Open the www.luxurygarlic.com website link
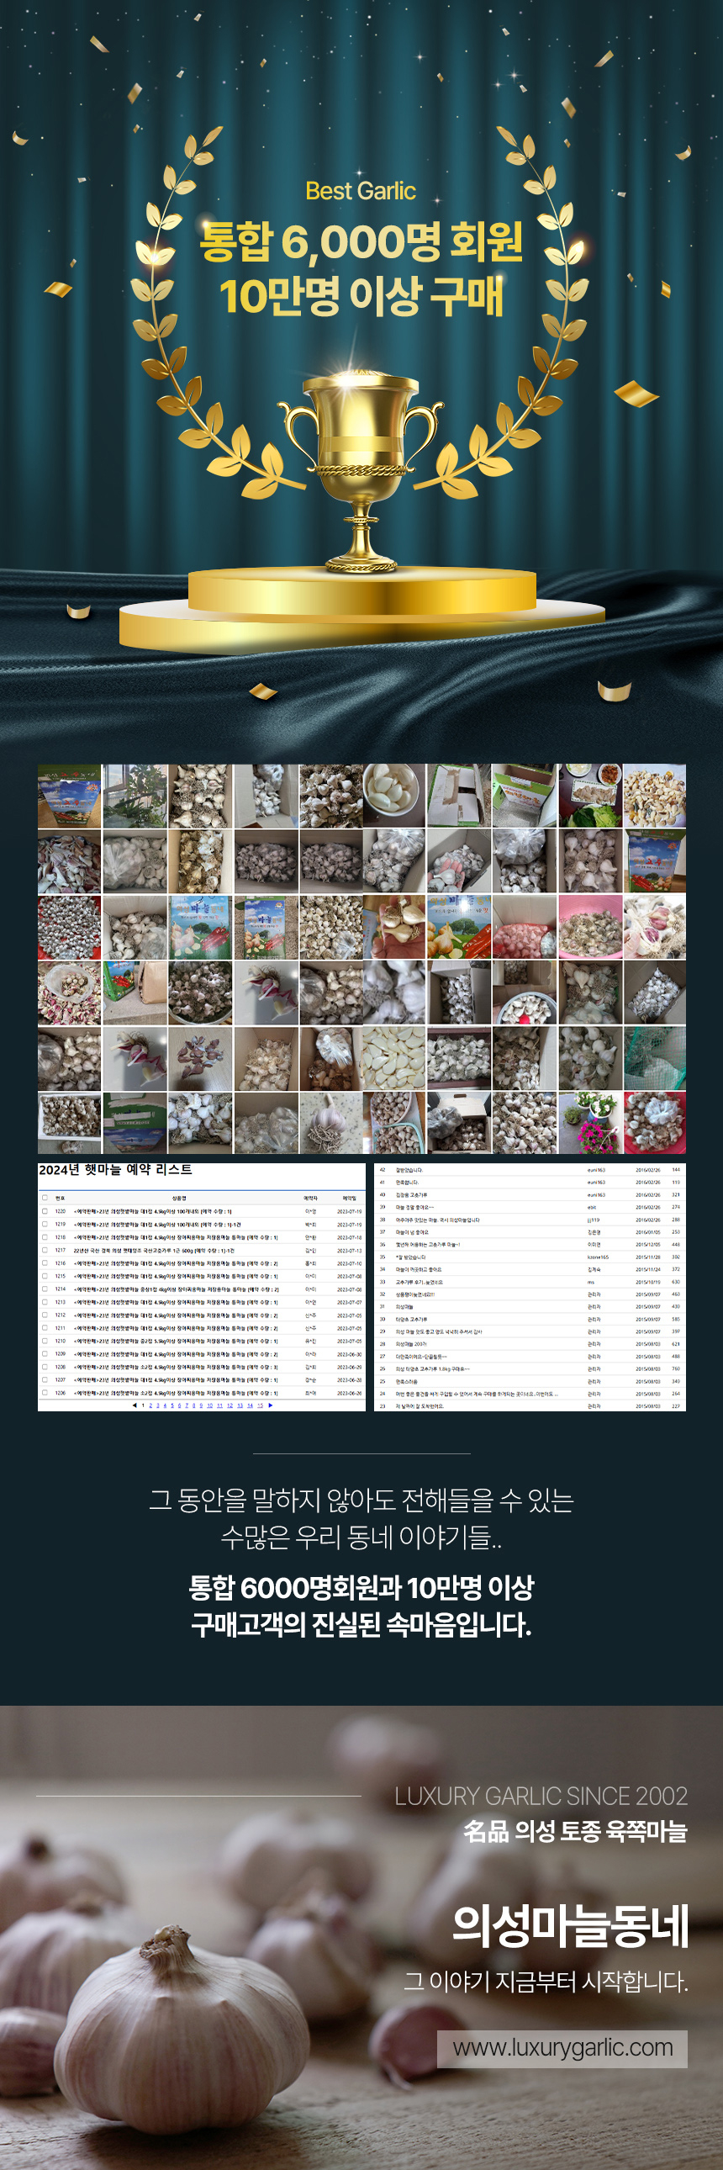 [x=562, y=2048]
